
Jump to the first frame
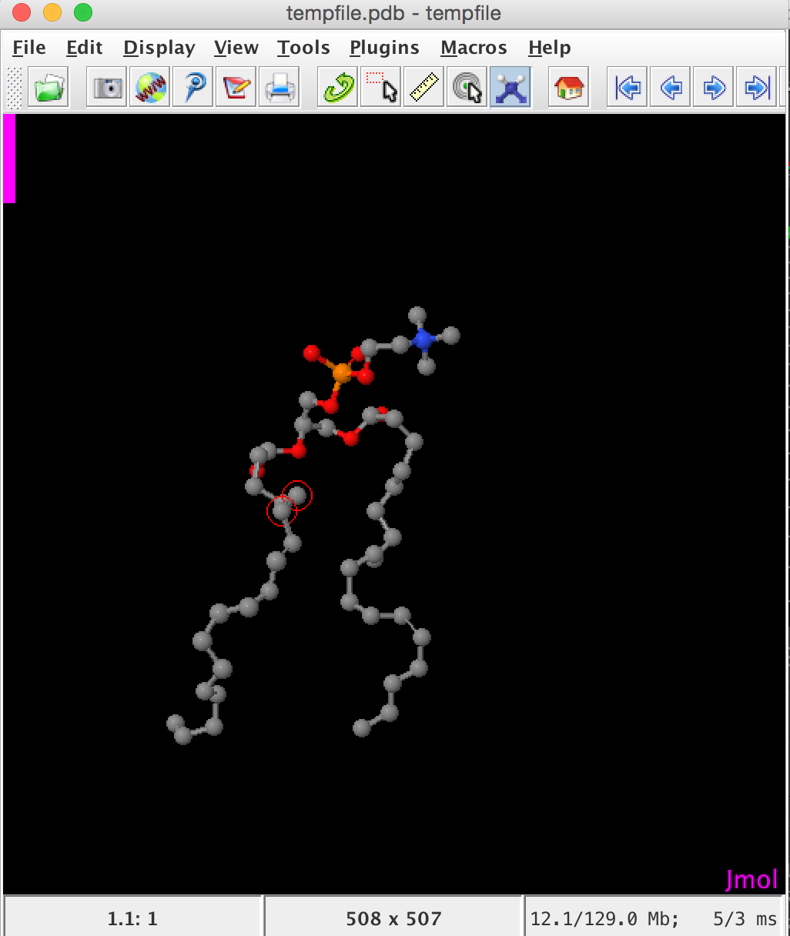click(x=626, y=87)
